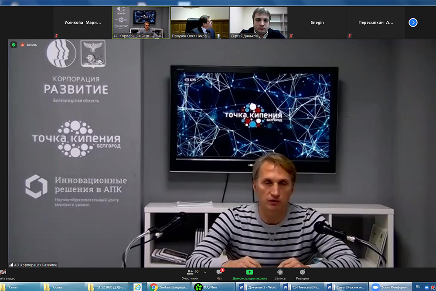Select АО Корпорация Разв... video thumbnail

pos(141,23)
